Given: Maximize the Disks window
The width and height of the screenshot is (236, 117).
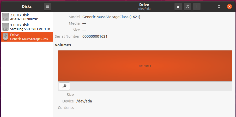Looking at the screenshot, I should 219,6.
